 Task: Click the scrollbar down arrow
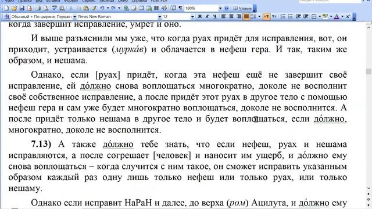[369, 188]
